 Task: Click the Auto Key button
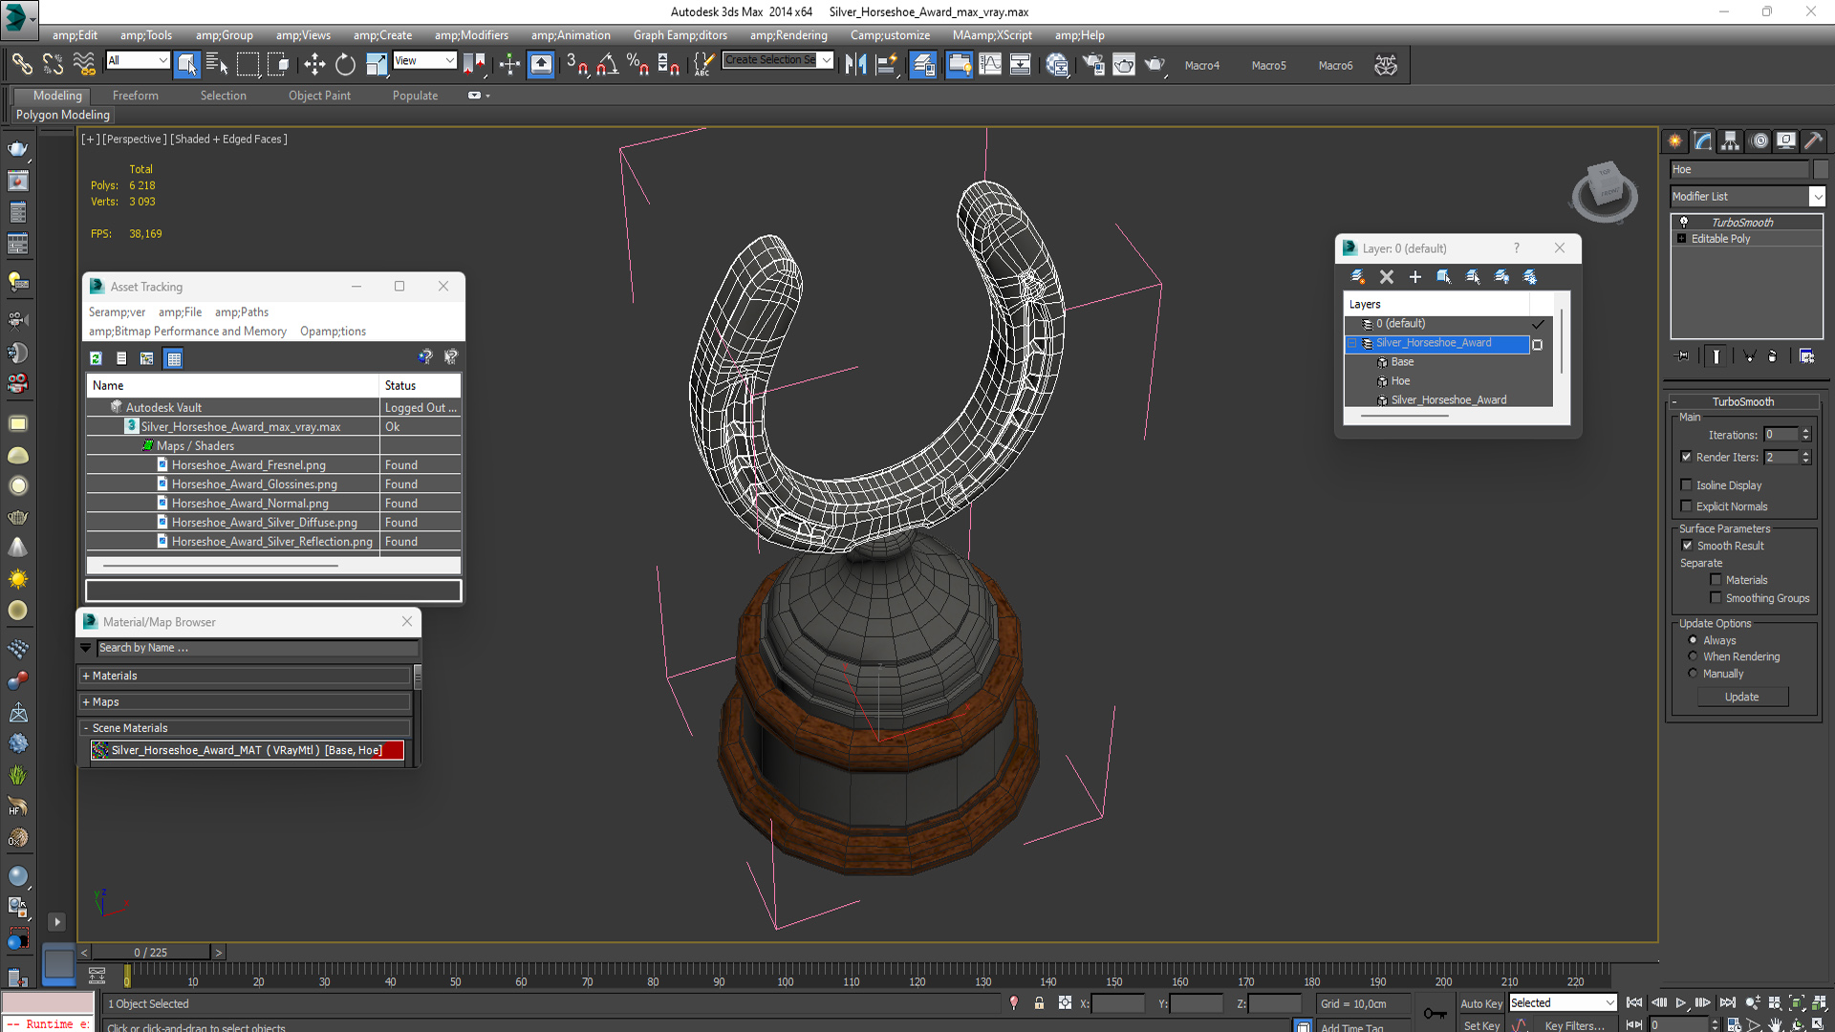point(1480,1003)
